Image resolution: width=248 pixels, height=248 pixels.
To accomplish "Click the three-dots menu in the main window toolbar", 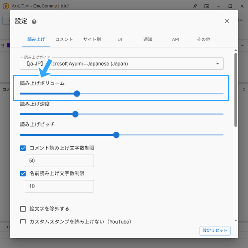I will [241, 20].
